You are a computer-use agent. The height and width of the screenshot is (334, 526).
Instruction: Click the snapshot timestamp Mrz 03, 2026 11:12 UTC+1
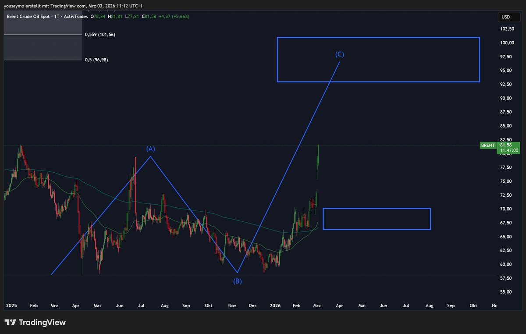pyautogui.click(x=115, y=5)
